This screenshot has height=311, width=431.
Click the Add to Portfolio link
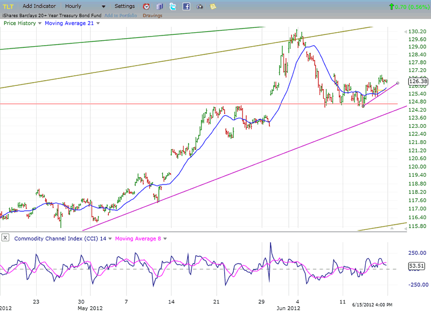(x=121, y=15)
